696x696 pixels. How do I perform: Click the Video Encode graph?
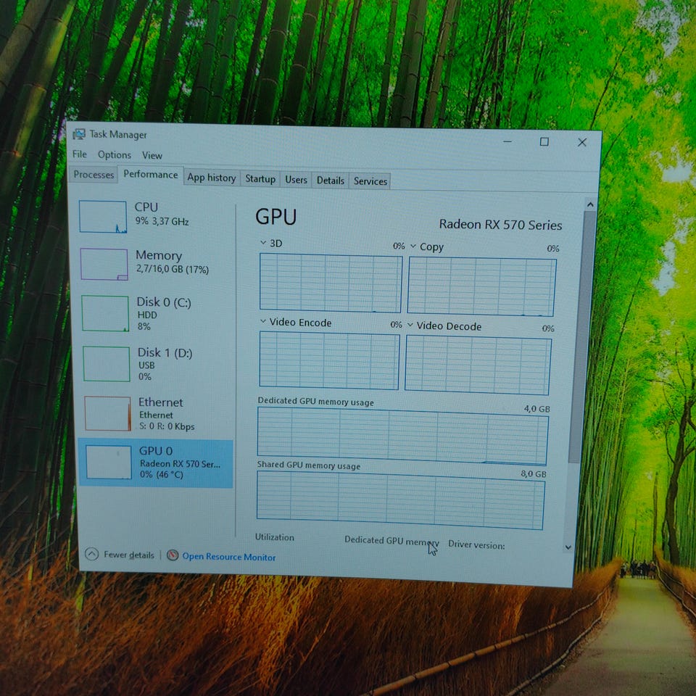click(x=329, y=360)
